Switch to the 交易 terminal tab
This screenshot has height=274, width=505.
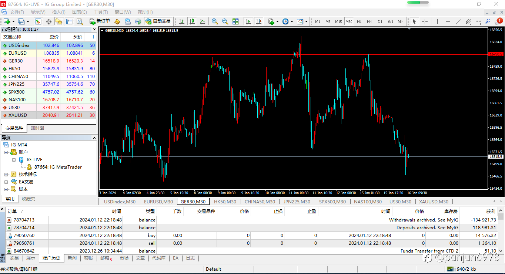[14, 258]
